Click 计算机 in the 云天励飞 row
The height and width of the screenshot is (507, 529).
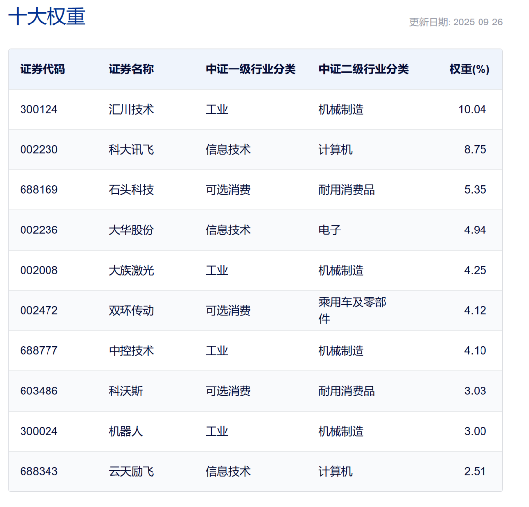coord(336,471)
